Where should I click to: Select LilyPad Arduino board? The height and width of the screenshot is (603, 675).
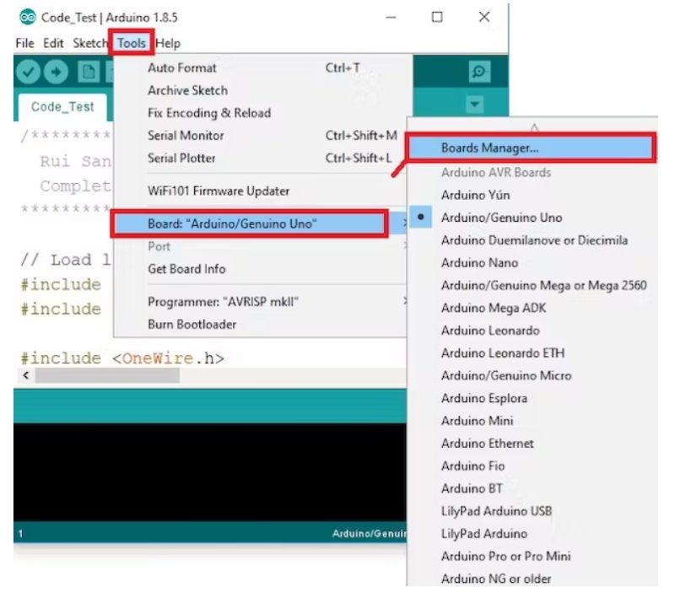(x=532, y=534)
